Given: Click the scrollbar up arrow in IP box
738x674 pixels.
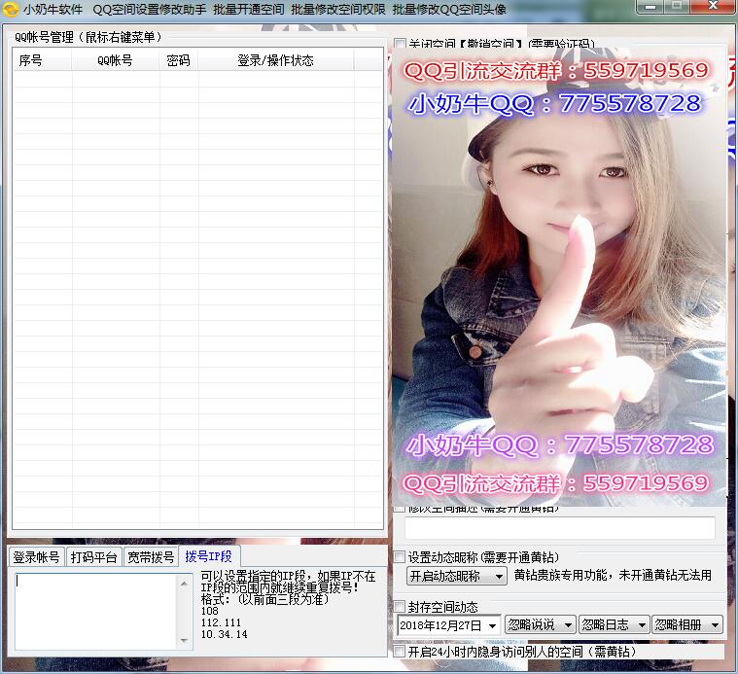Looking at the screenshot, I should [185, 582].
